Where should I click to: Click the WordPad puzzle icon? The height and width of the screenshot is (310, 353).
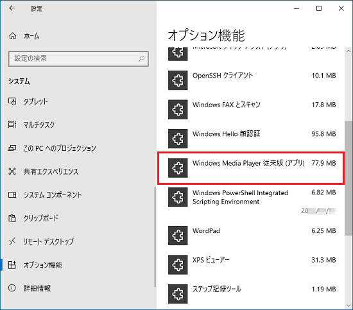(178, 236)
